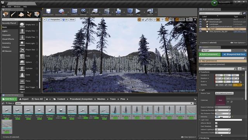Open the Blueprints toolbar button
The image size is (248, 140).
[95, 12]
